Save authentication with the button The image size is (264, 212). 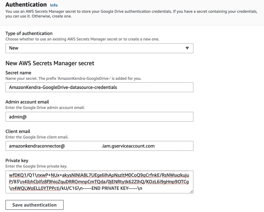(35, 205)
